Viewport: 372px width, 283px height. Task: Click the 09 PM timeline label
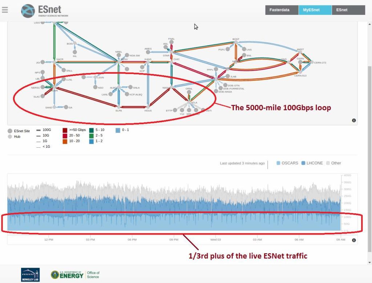pos(174,239)
